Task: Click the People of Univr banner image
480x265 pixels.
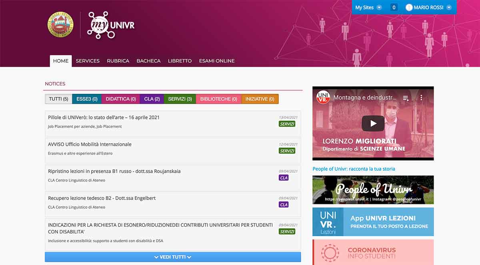Action: 373,190
